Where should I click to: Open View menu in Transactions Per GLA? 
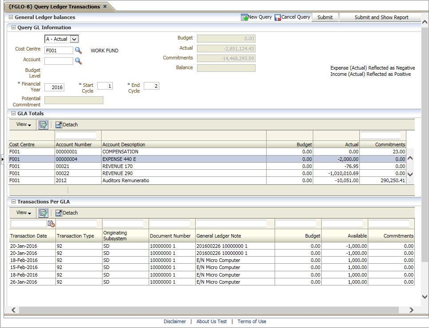coord(24,213)
